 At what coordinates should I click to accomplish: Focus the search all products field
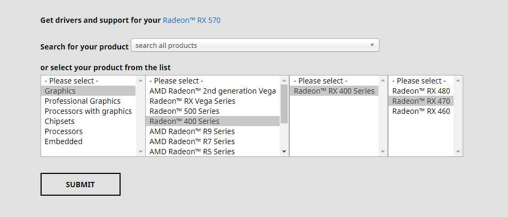pos(255,45)
